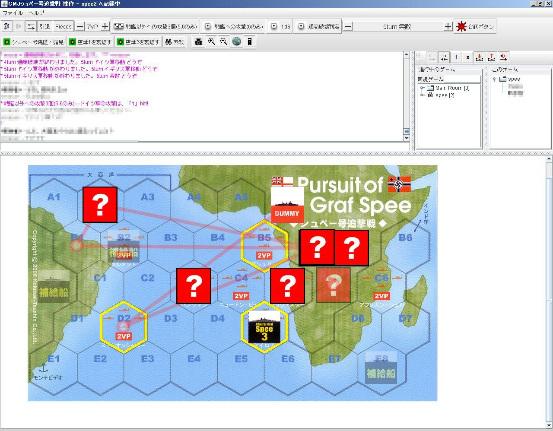Screen dimensions: 553x431
Task: Open the globe overview map icon
Action: click(x=236, y=41)
